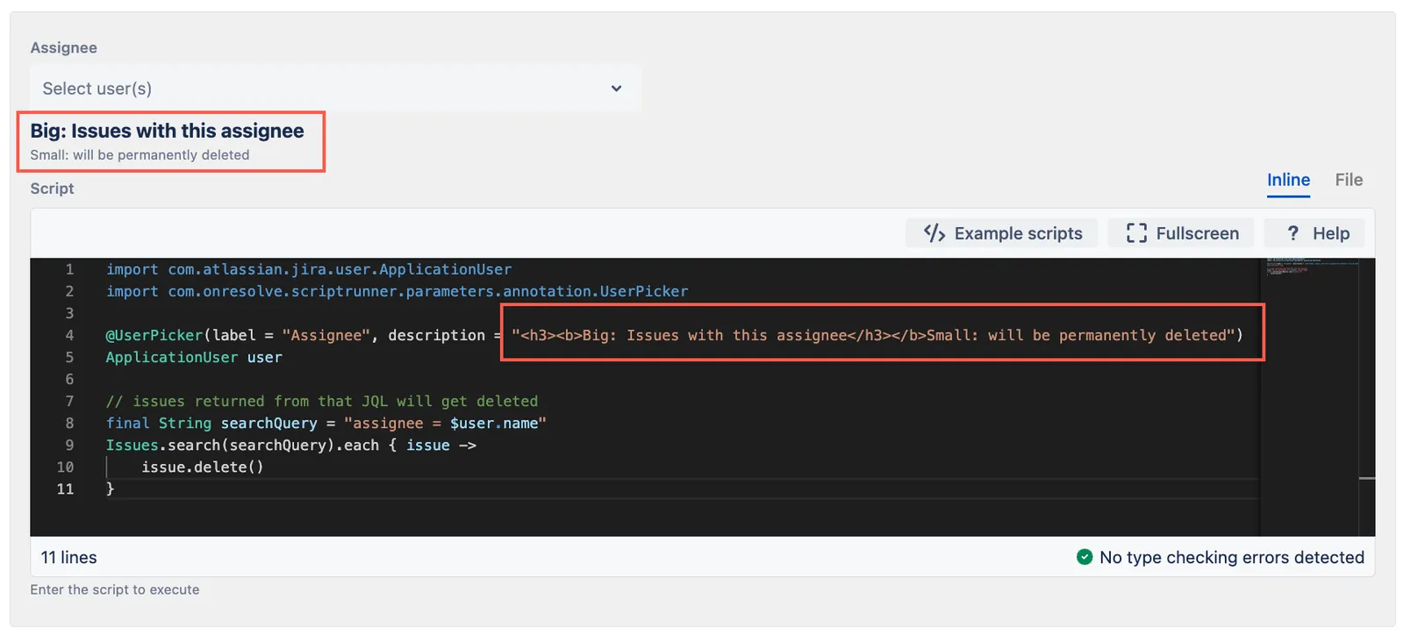This screenshot has width=1404, height=635.
Task: Click "Small: will be permanently deleted" text
Action: [x=140, y=155]
